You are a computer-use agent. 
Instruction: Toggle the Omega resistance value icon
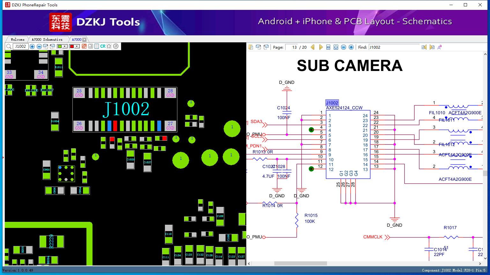pyautogui.click(x=109, y=46)
